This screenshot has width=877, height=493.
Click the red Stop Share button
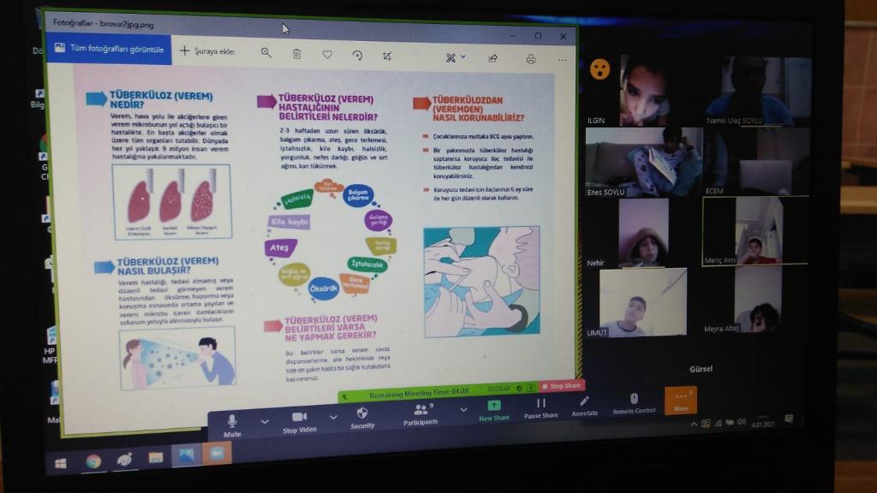point(562,386)
